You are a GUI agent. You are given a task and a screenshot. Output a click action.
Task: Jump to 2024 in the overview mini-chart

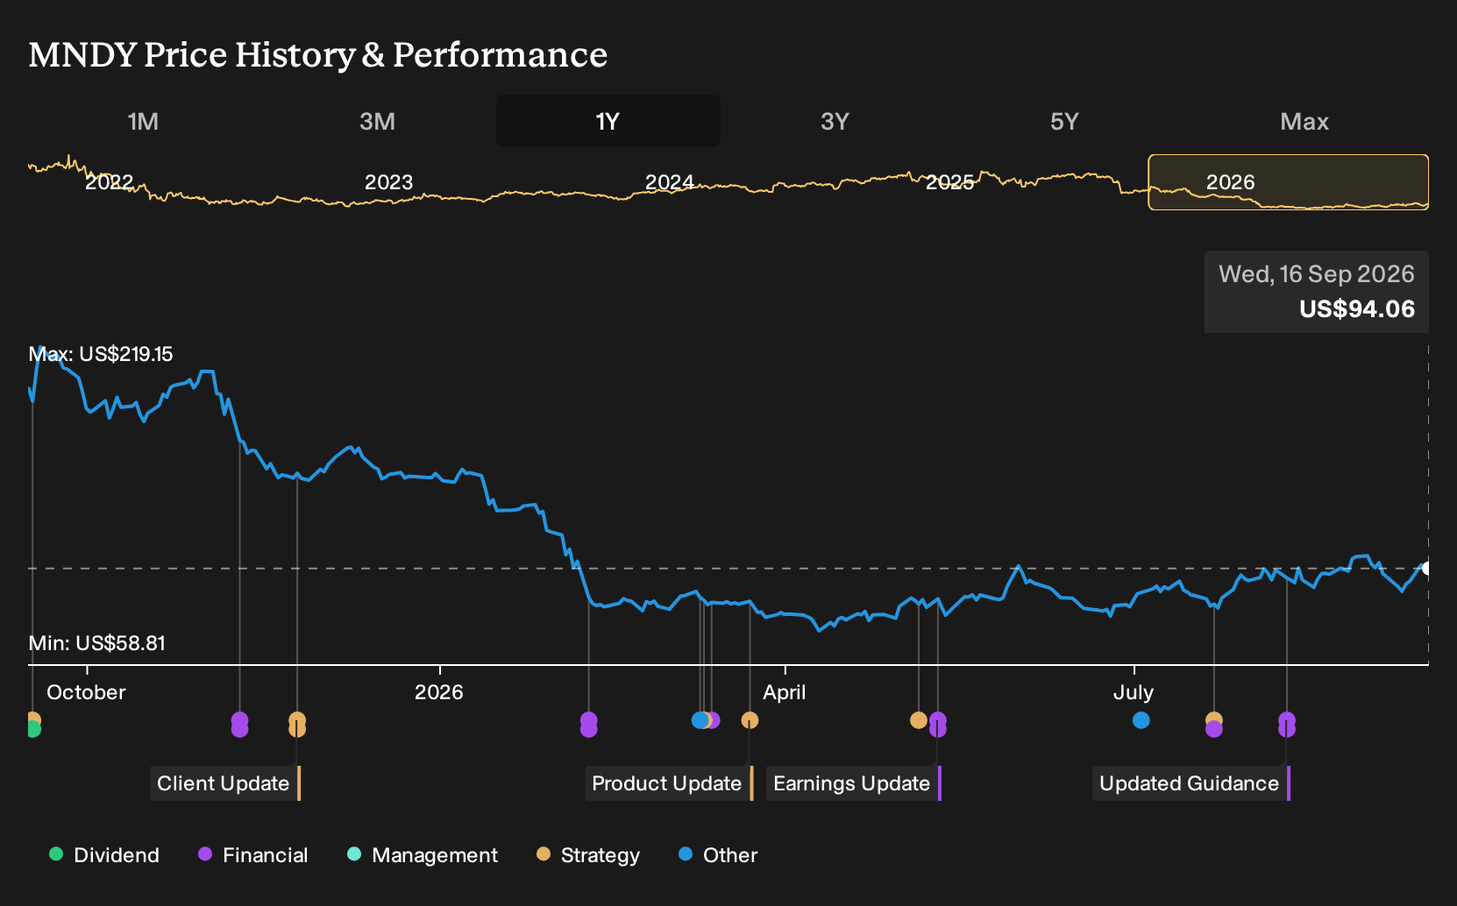(669, 182)
